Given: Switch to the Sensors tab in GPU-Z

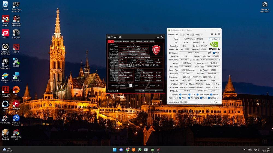Looking at the screenshot, I should click(182, 35).
